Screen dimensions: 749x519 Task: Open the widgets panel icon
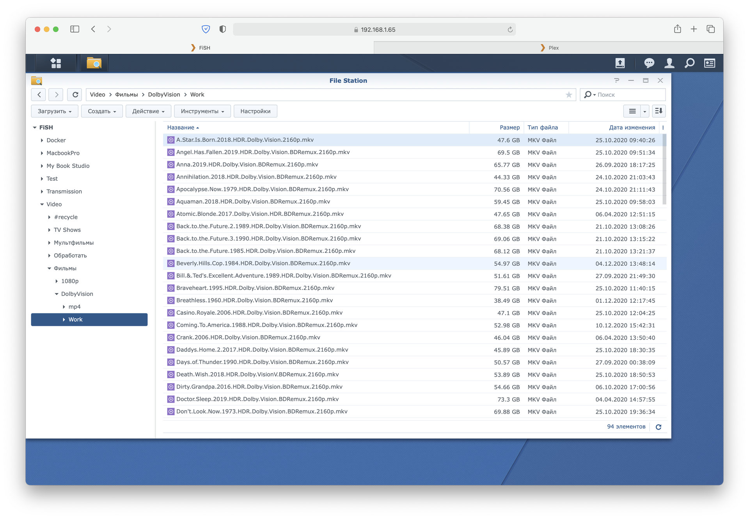coord(710,63)
